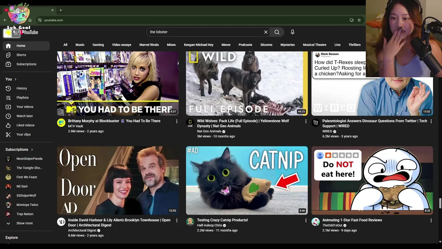Click the search magnifier button
Viewport: 442px width, 249px height.
pyautogui.click(x=277, y=32)
